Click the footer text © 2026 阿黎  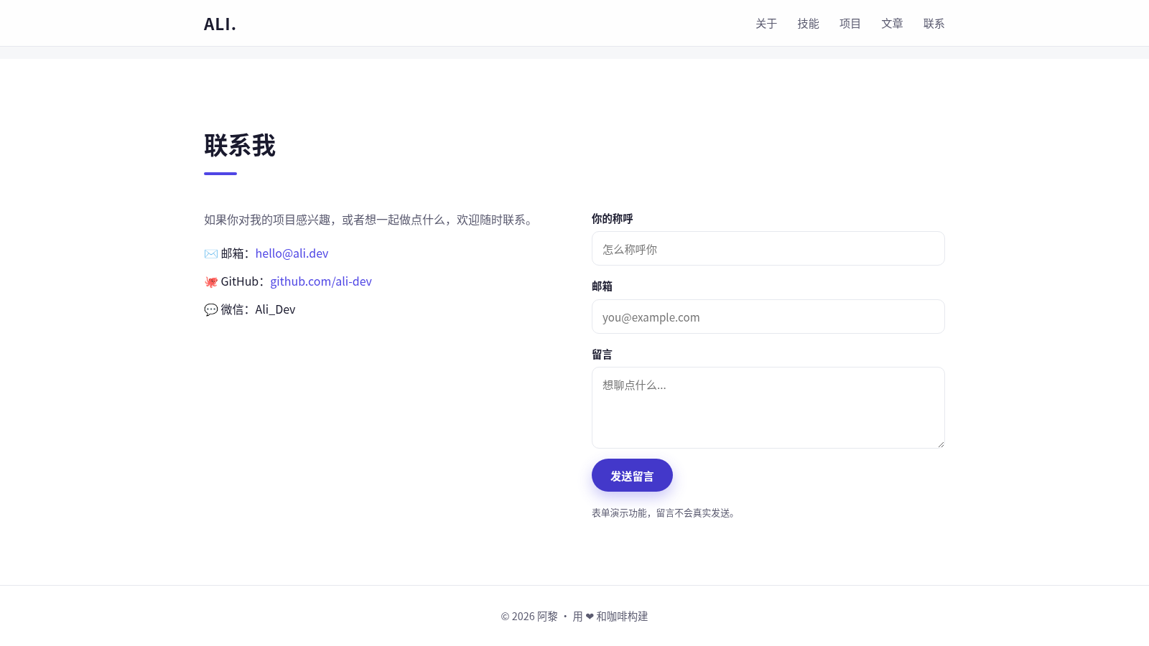(529, 617)
